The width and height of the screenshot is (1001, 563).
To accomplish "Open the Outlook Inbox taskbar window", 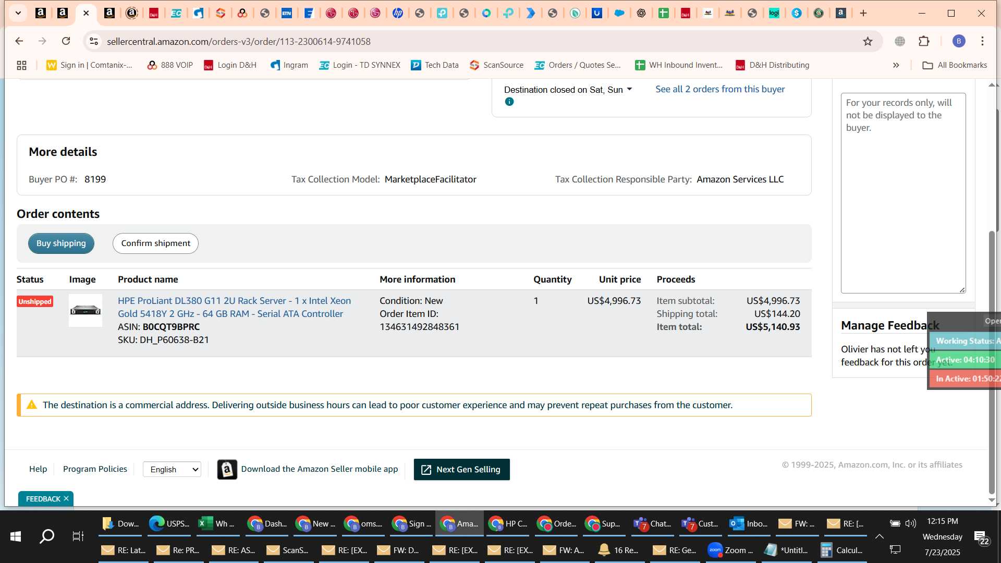I will pyautogui.click(x=749, y=523).
